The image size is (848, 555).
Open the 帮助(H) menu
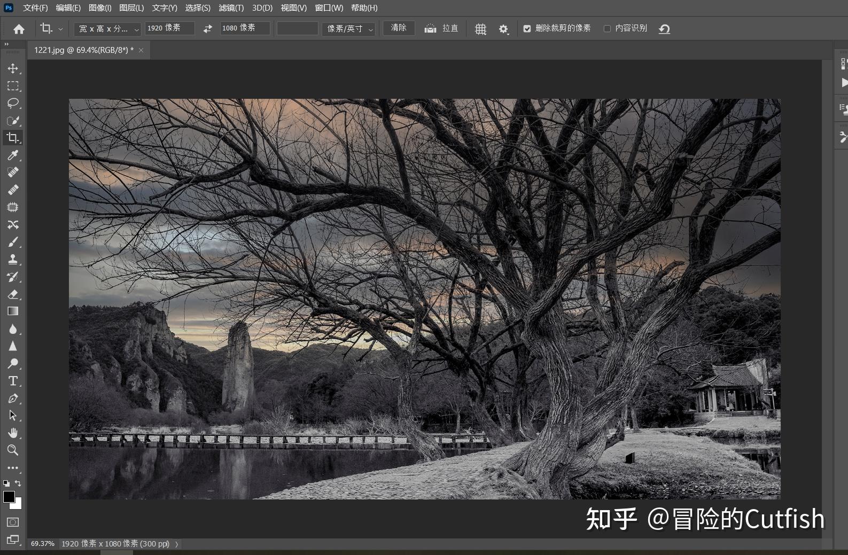click(x=364, y=8)
